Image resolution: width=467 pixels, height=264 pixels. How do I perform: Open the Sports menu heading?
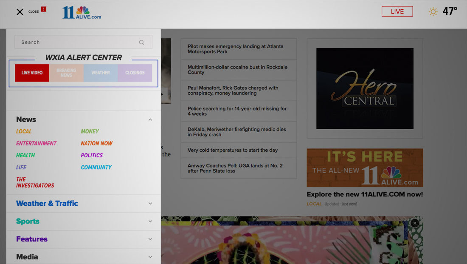[x=28, y=221]
